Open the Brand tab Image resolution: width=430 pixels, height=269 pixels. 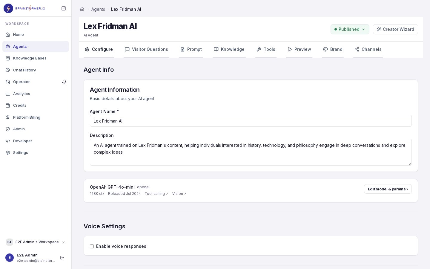[x=333, y=49]
